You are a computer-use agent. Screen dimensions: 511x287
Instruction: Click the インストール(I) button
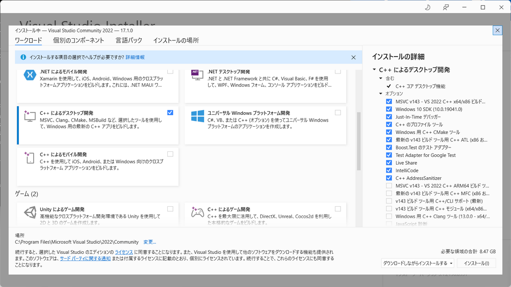[477, 263]
